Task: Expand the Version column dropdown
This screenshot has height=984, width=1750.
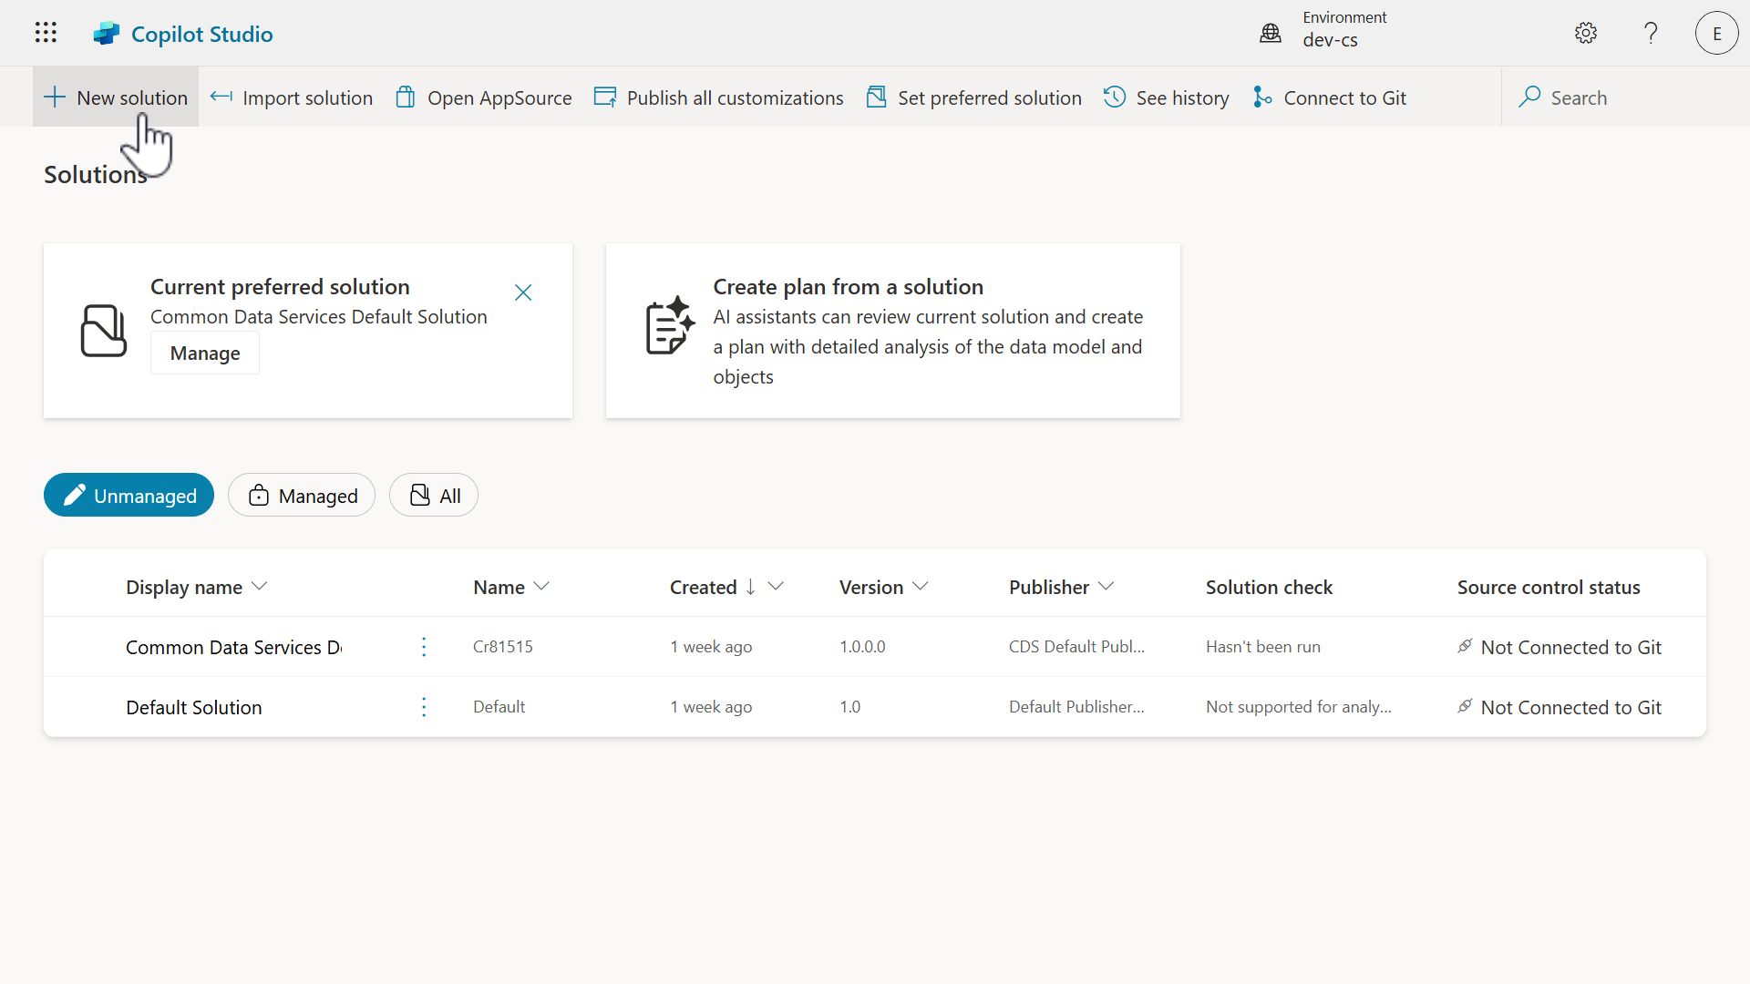Action: [x=921, y=587]
